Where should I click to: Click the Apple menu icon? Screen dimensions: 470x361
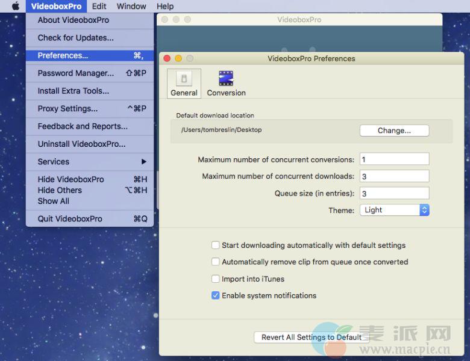(16, 7)
